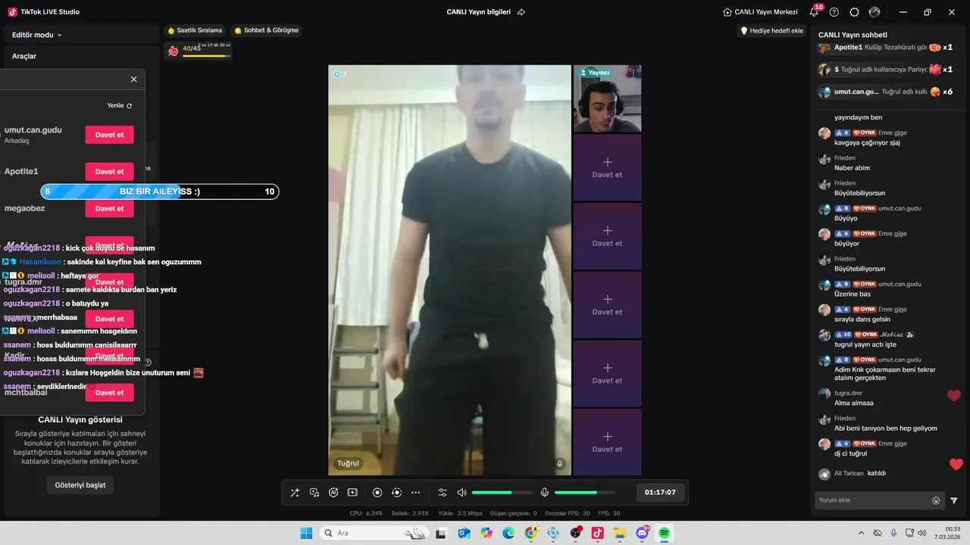
Task: Open CANLI Yayın bilgileri
Action: 478,12
